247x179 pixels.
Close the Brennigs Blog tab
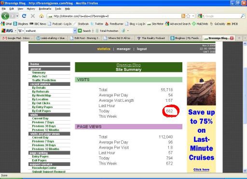[232, 38]
